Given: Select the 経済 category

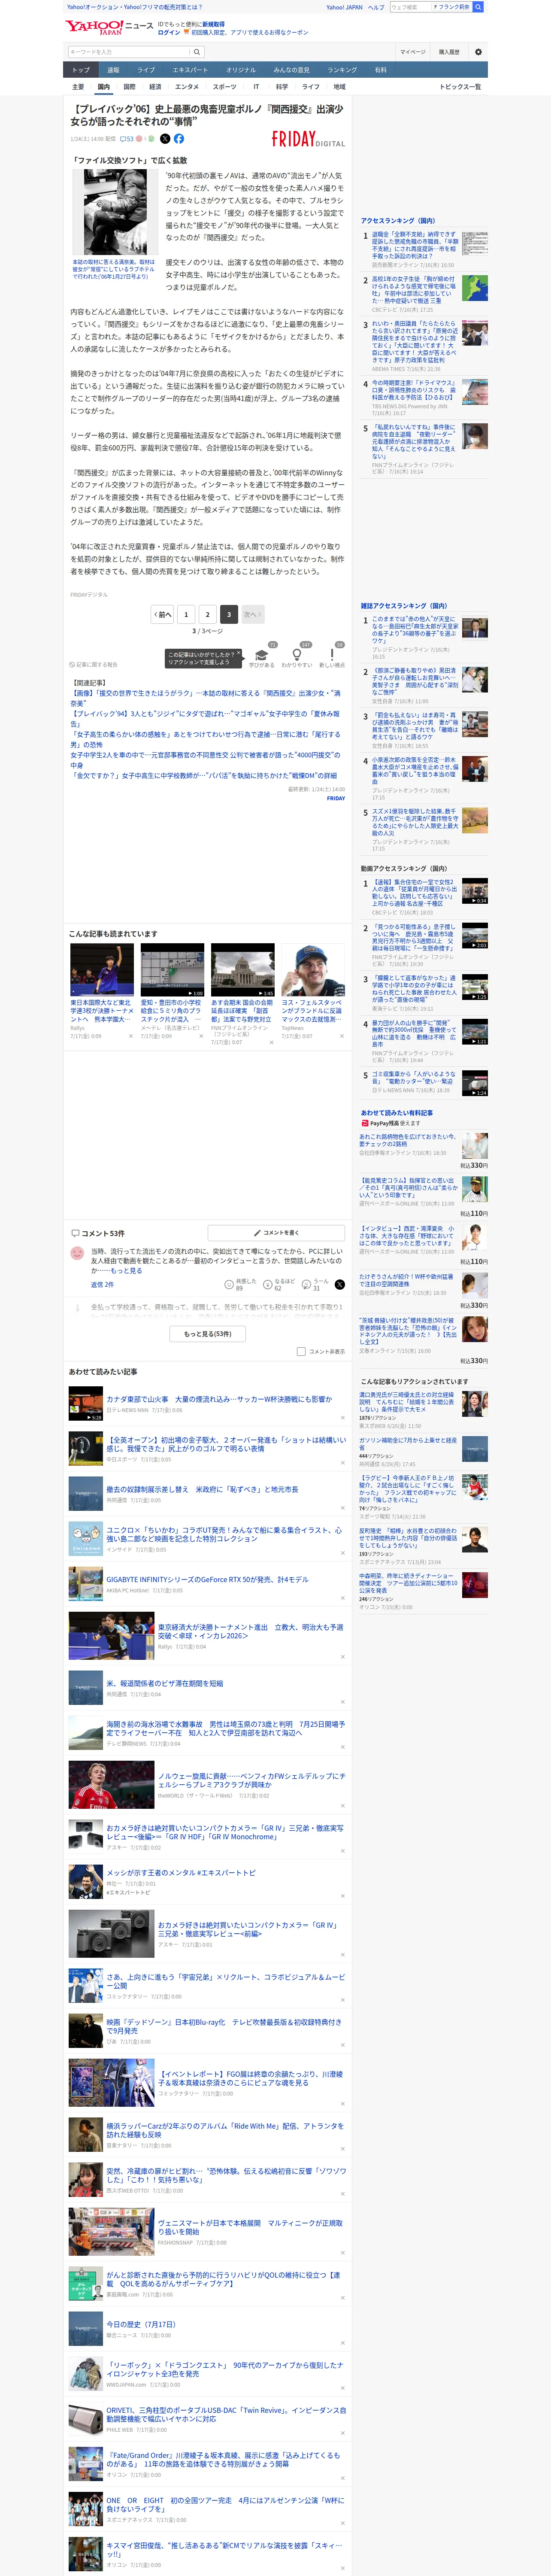Looking at the screenshot, I should 155,87.
